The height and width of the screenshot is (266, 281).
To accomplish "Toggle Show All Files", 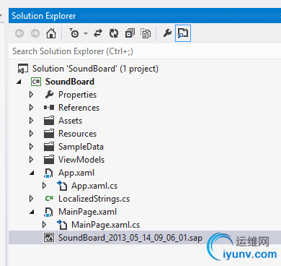I will pos(146,33).
